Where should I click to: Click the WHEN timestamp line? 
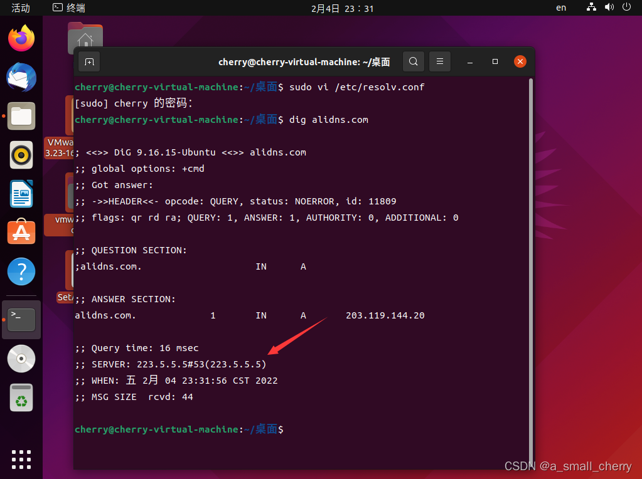click(176, 381)
